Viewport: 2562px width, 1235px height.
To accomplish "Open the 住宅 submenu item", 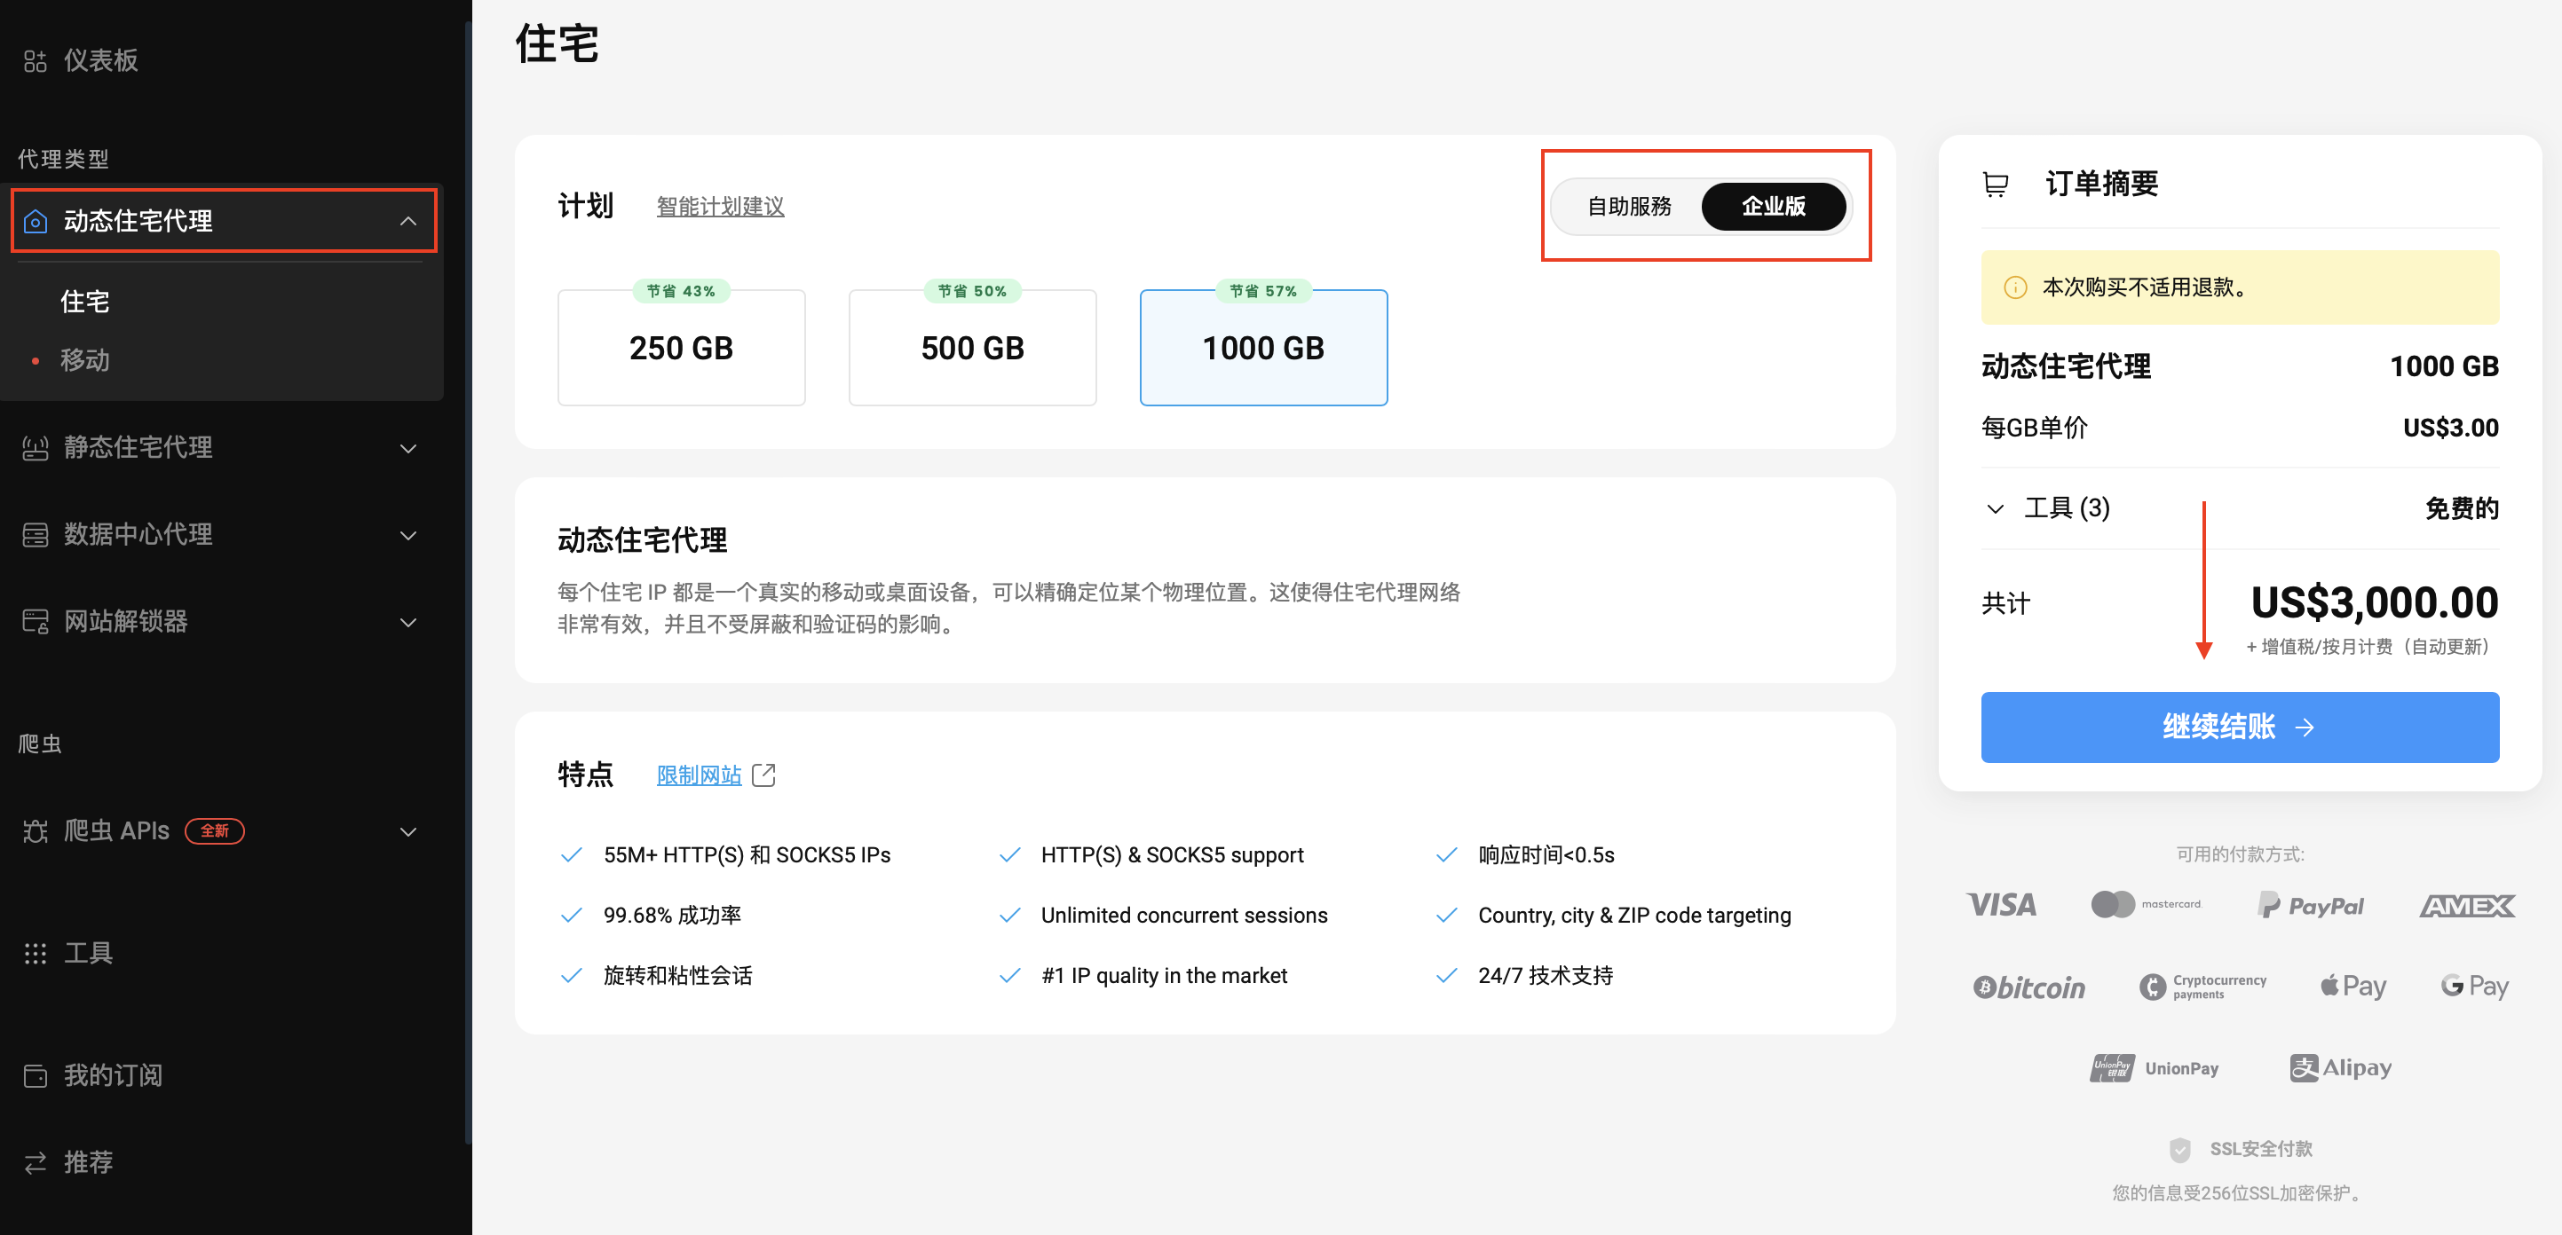I will tap(84, 303).
